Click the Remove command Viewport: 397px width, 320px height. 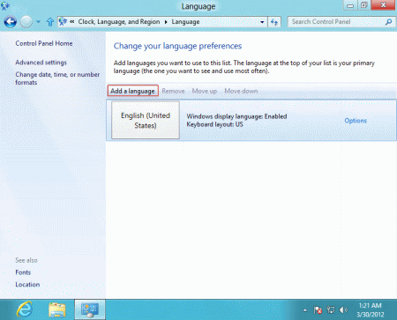(x=173, y=91)
